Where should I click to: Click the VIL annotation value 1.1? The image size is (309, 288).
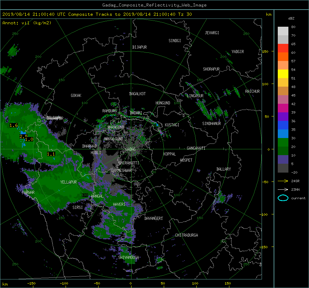[x=51, y=154]
